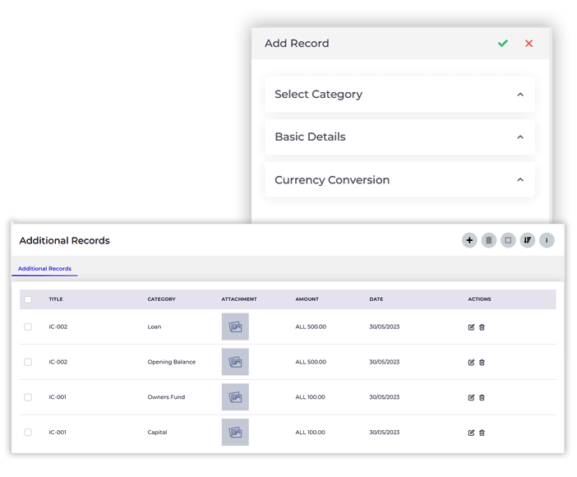Collapse the Select Category section
The height and width of the screenshot is (477, 577).
[x=520, y=95]
